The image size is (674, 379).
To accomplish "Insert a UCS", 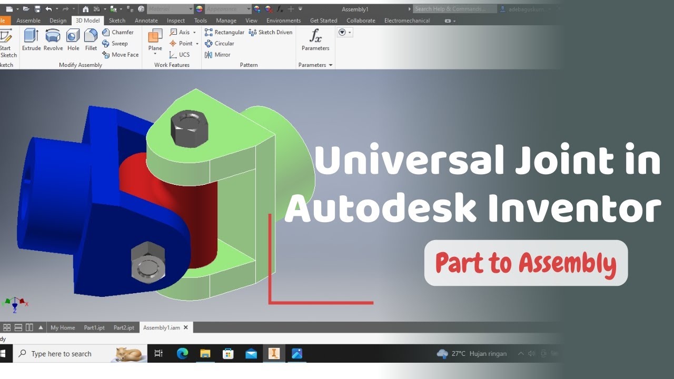I will click(x=180, y=55).
